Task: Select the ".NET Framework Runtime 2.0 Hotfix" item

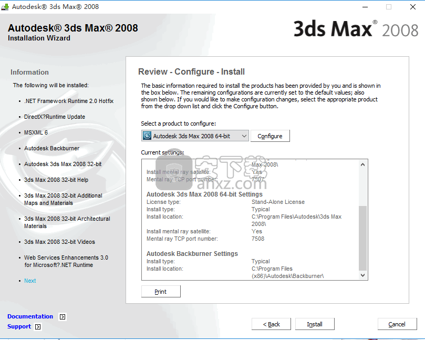Action: (x=69, y=101)
